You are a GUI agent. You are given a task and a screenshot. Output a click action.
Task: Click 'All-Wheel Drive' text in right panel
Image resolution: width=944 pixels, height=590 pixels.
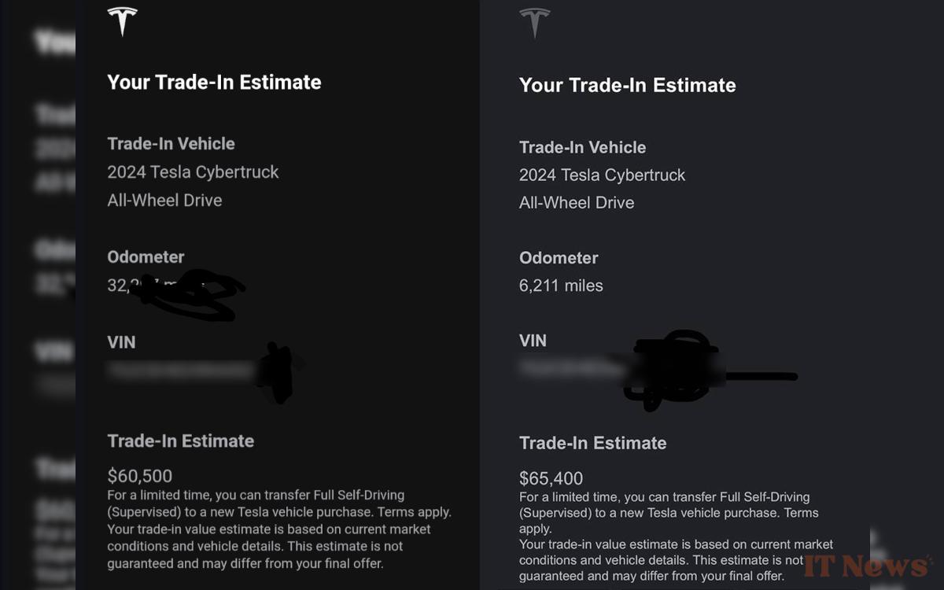click(x=577, y=202)
